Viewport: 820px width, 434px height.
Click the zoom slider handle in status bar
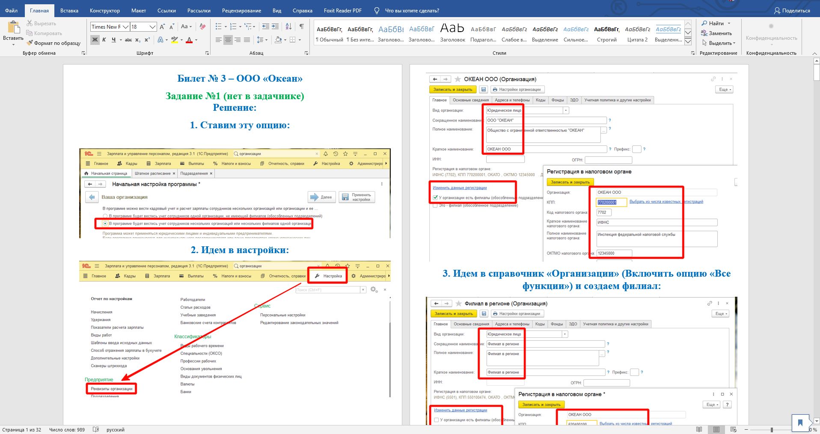pyautogui.click(x=772, y=430)
